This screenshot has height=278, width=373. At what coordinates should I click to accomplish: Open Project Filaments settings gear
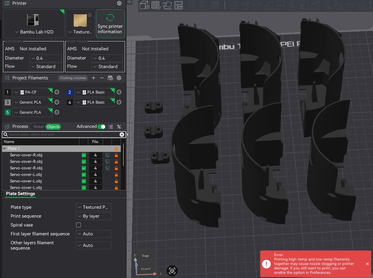pyautogui.click(x=119, y=78)
